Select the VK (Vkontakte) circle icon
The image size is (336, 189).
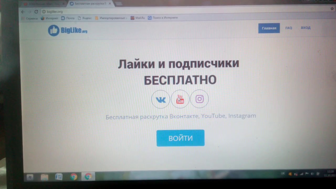(161, 99)
